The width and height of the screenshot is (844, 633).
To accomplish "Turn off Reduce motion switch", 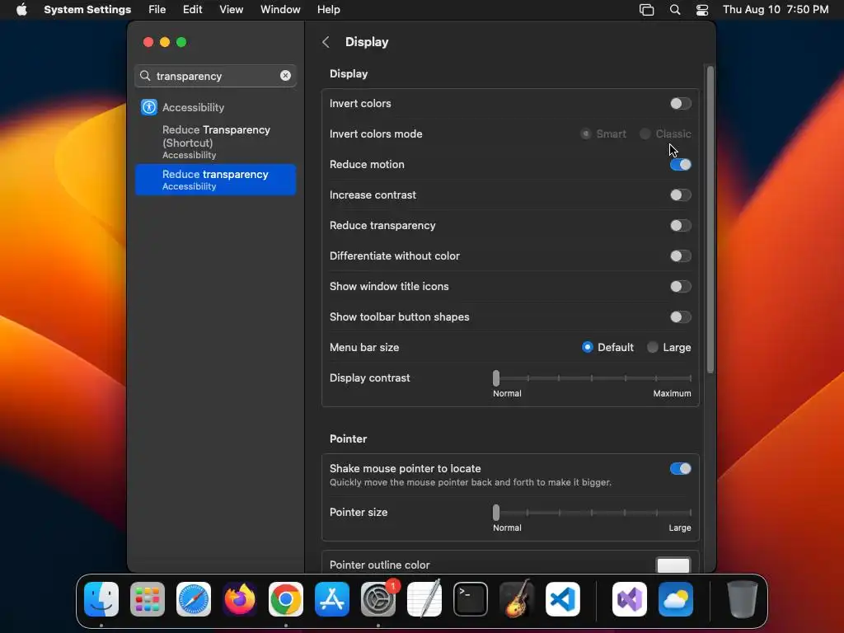I will tap(680, 164).
